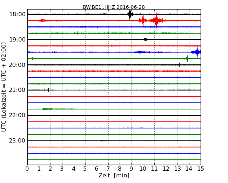Click the x-axis tick label "0"
Screen dimensions: 228x183
pyautogui.click(x=27, y=169)
